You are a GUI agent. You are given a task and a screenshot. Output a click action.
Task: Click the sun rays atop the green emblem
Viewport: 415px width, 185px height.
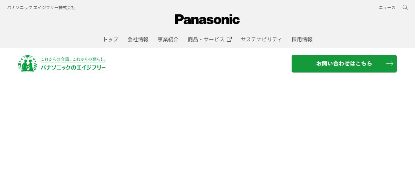click(28, 57)
